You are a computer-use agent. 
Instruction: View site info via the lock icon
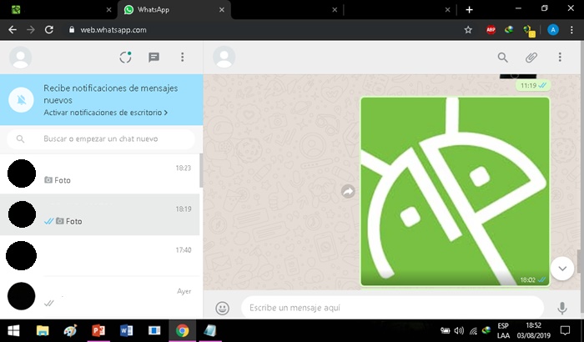[x=72, y=30]
